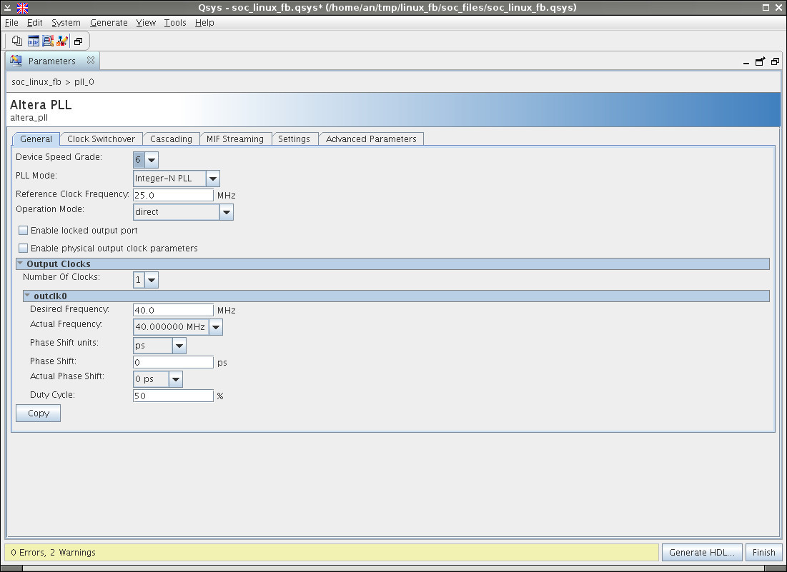Open the Generate menu
Screen dimensions: 787x572
pos(109,23)
